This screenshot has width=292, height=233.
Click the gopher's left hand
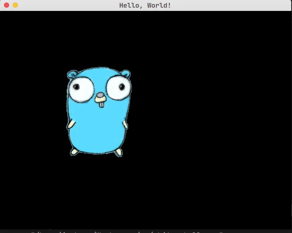coord(71,125)
